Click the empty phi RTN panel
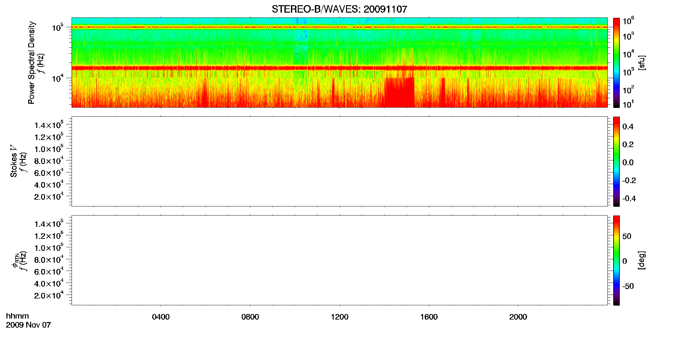Viewport: 679px width, 350px height. tap(339, 260)
